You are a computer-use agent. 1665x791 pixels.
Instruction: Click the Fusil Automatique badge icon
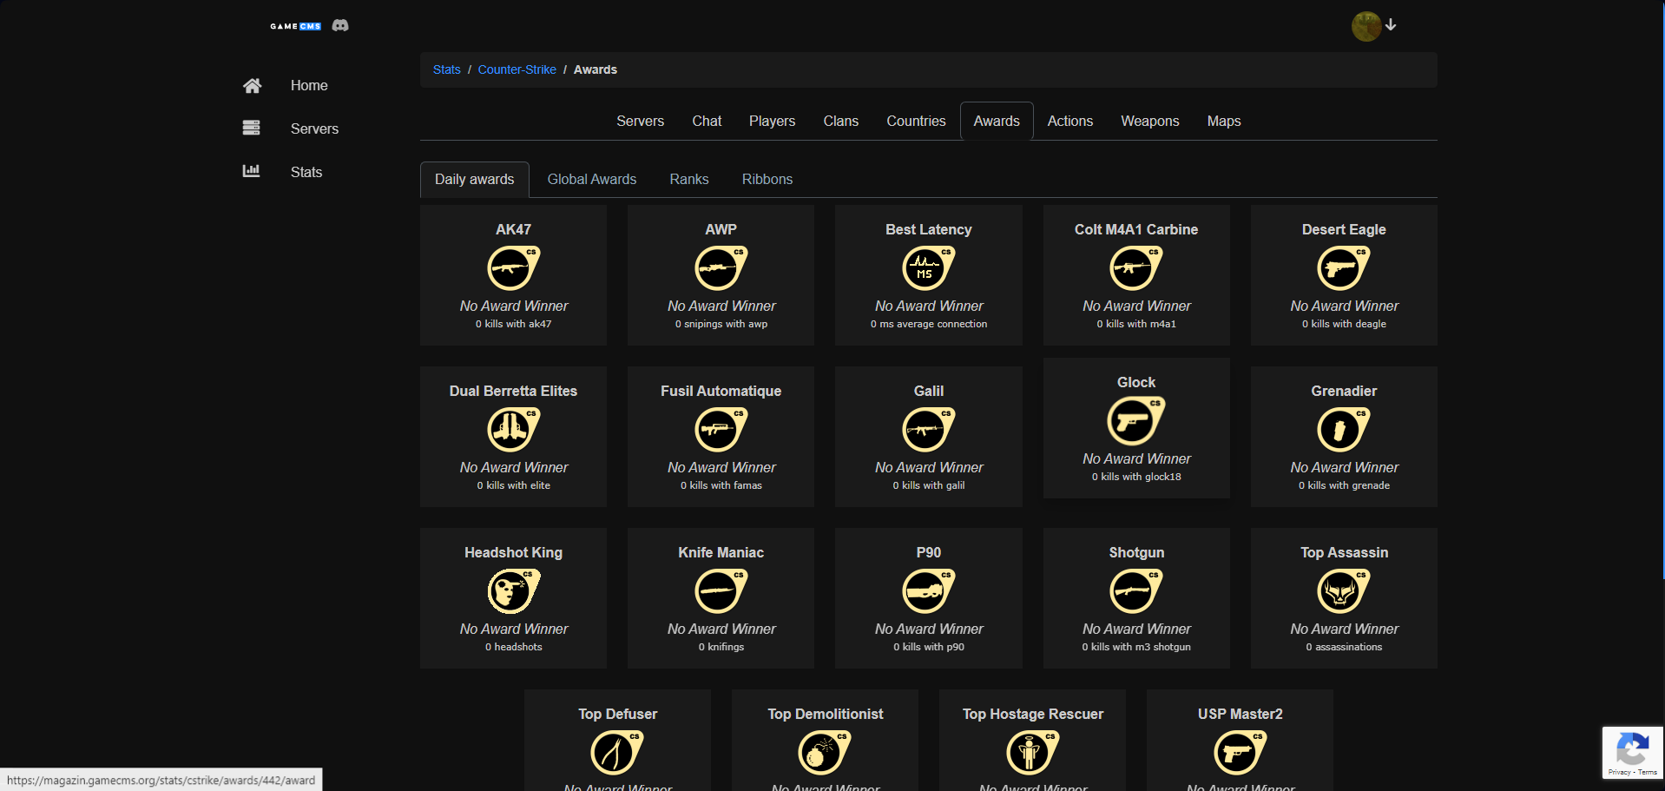point(721,429)
